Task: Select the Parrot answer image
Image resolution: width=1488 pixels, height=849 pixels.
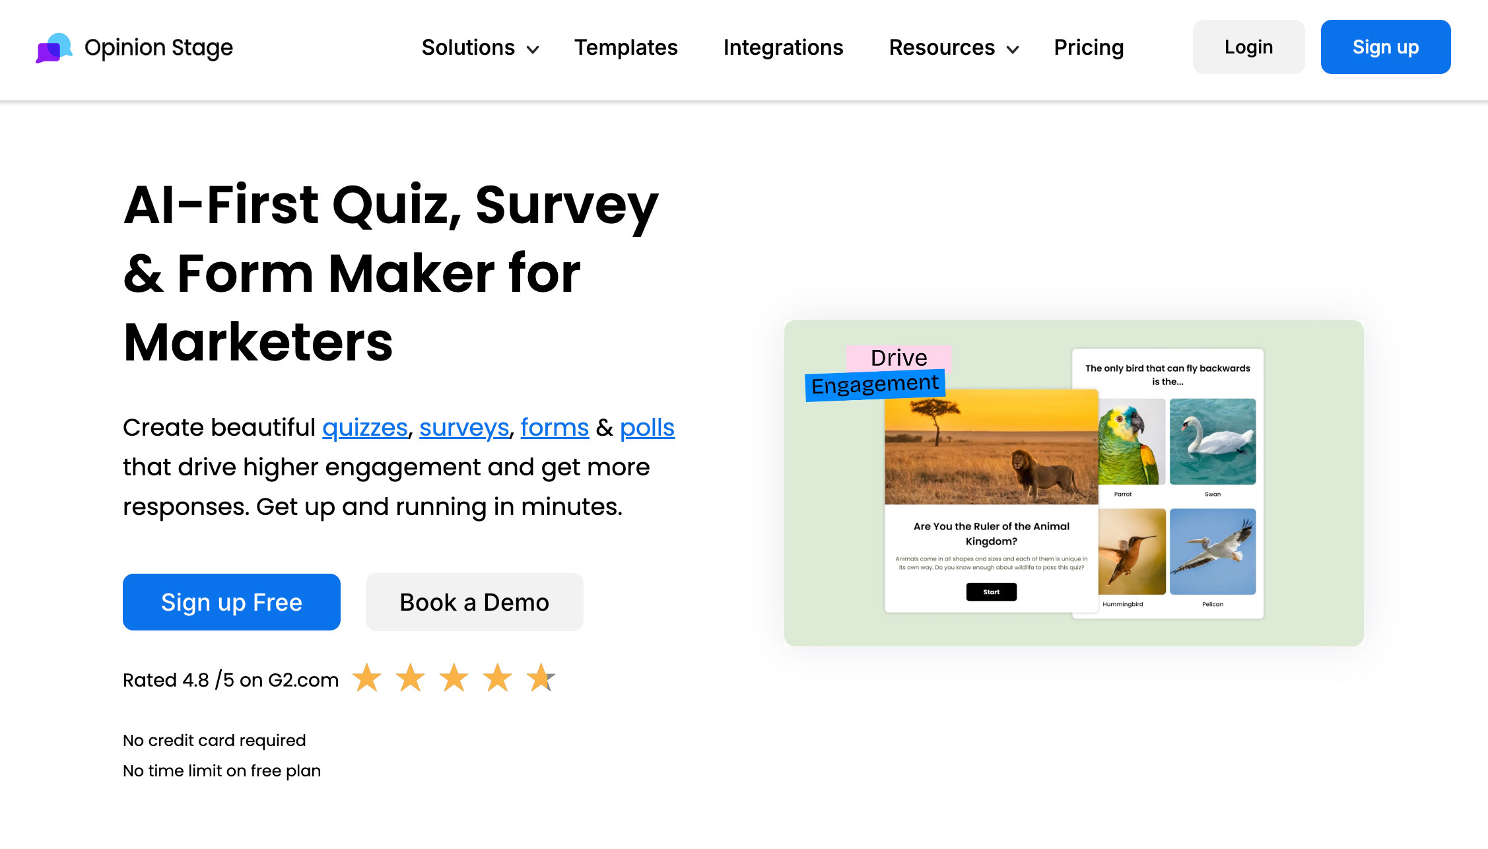Action: click(1132, 442)
